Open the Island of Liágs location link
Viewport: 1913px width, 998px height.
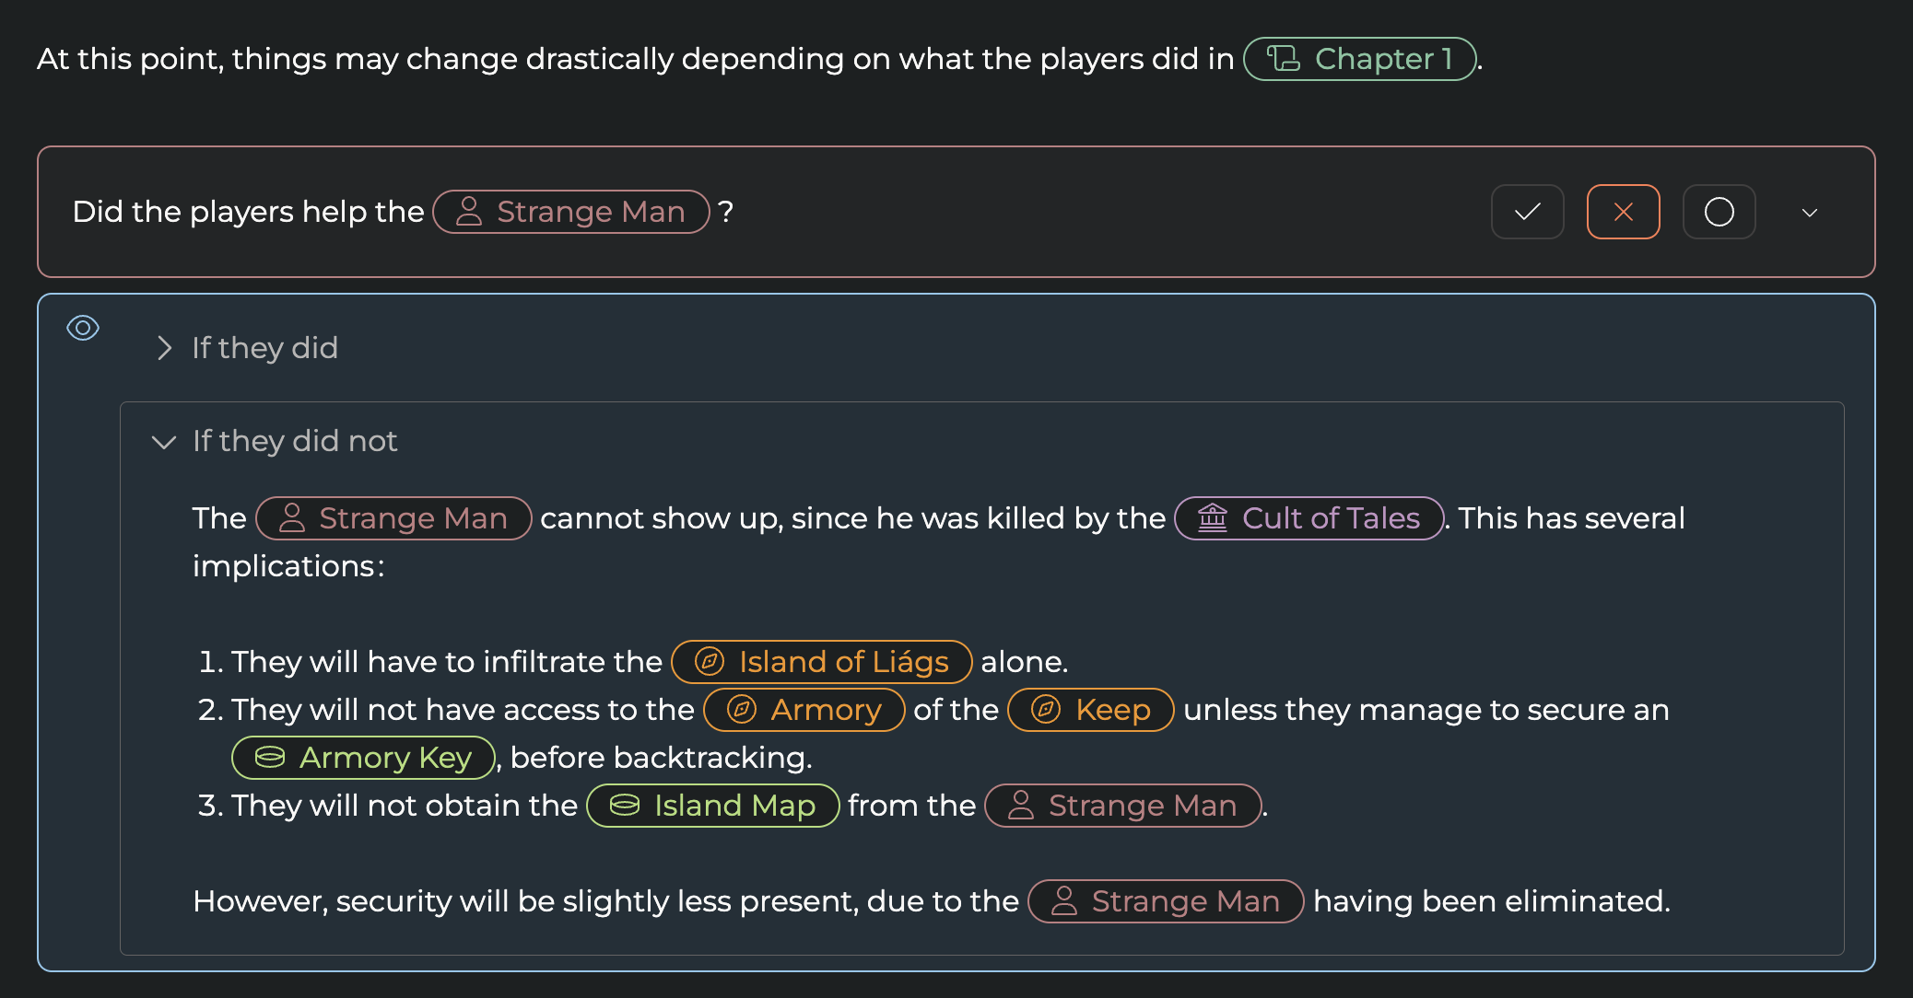pos(842,662)
